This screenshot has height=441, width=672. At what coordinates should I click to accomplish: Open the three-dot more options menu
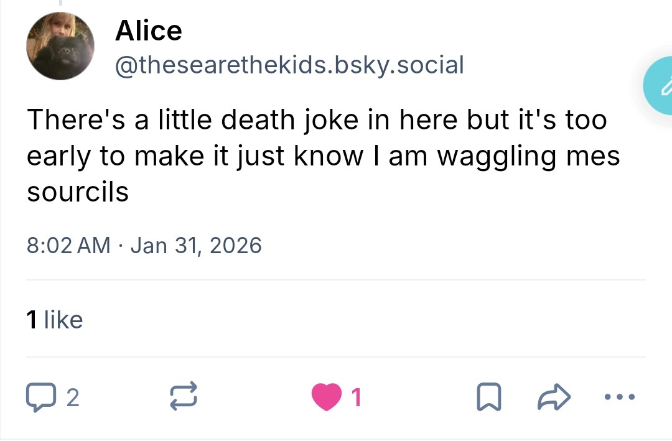(x=620, y=396)
